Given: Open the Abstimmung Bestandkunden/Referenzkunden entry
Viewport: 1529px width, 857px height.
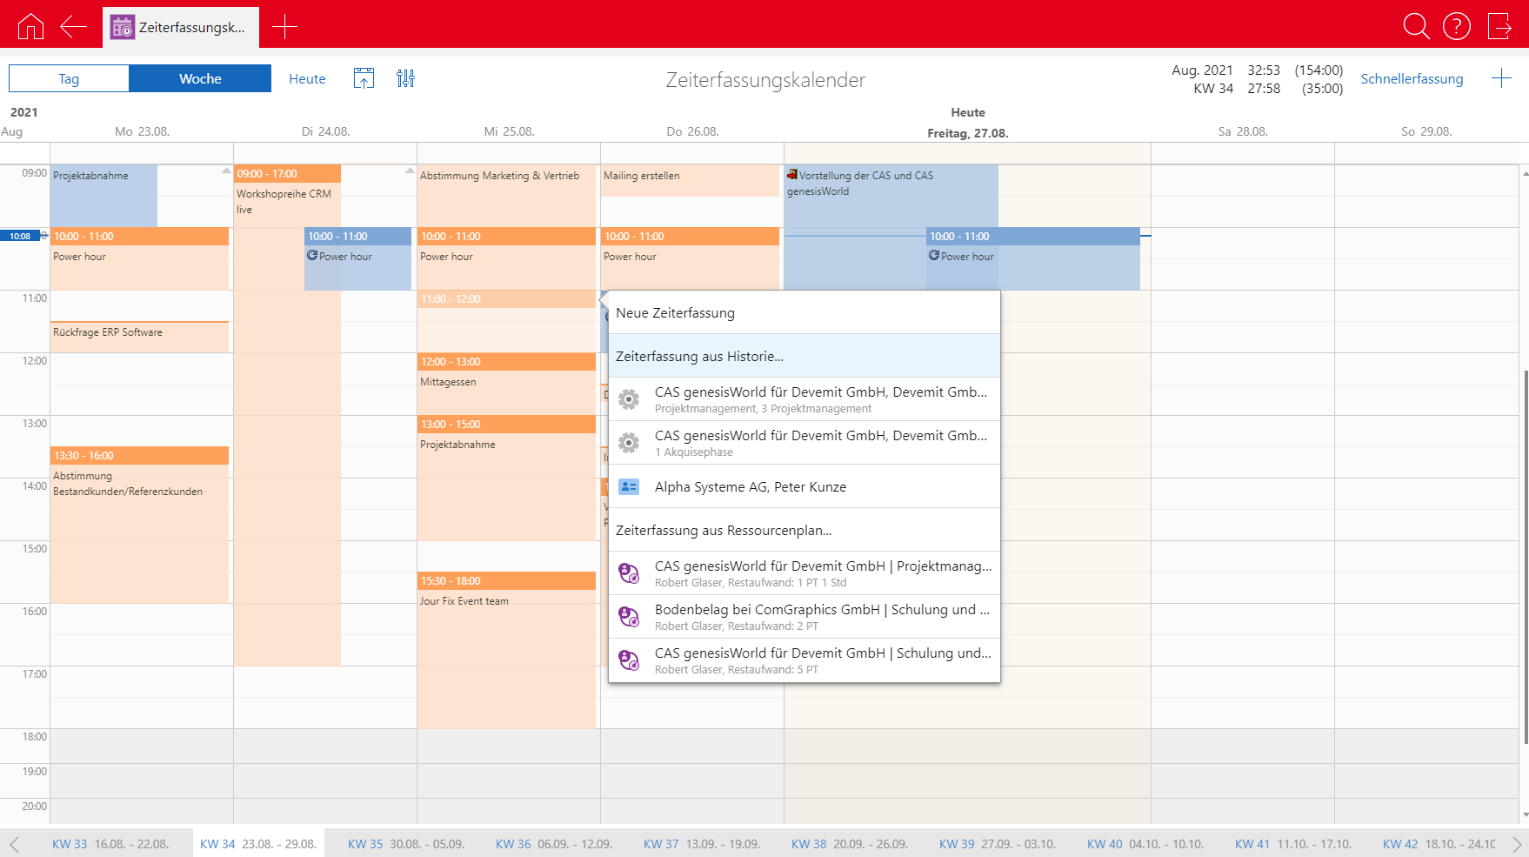Looking at the screenshot, I should click(139, 525).
